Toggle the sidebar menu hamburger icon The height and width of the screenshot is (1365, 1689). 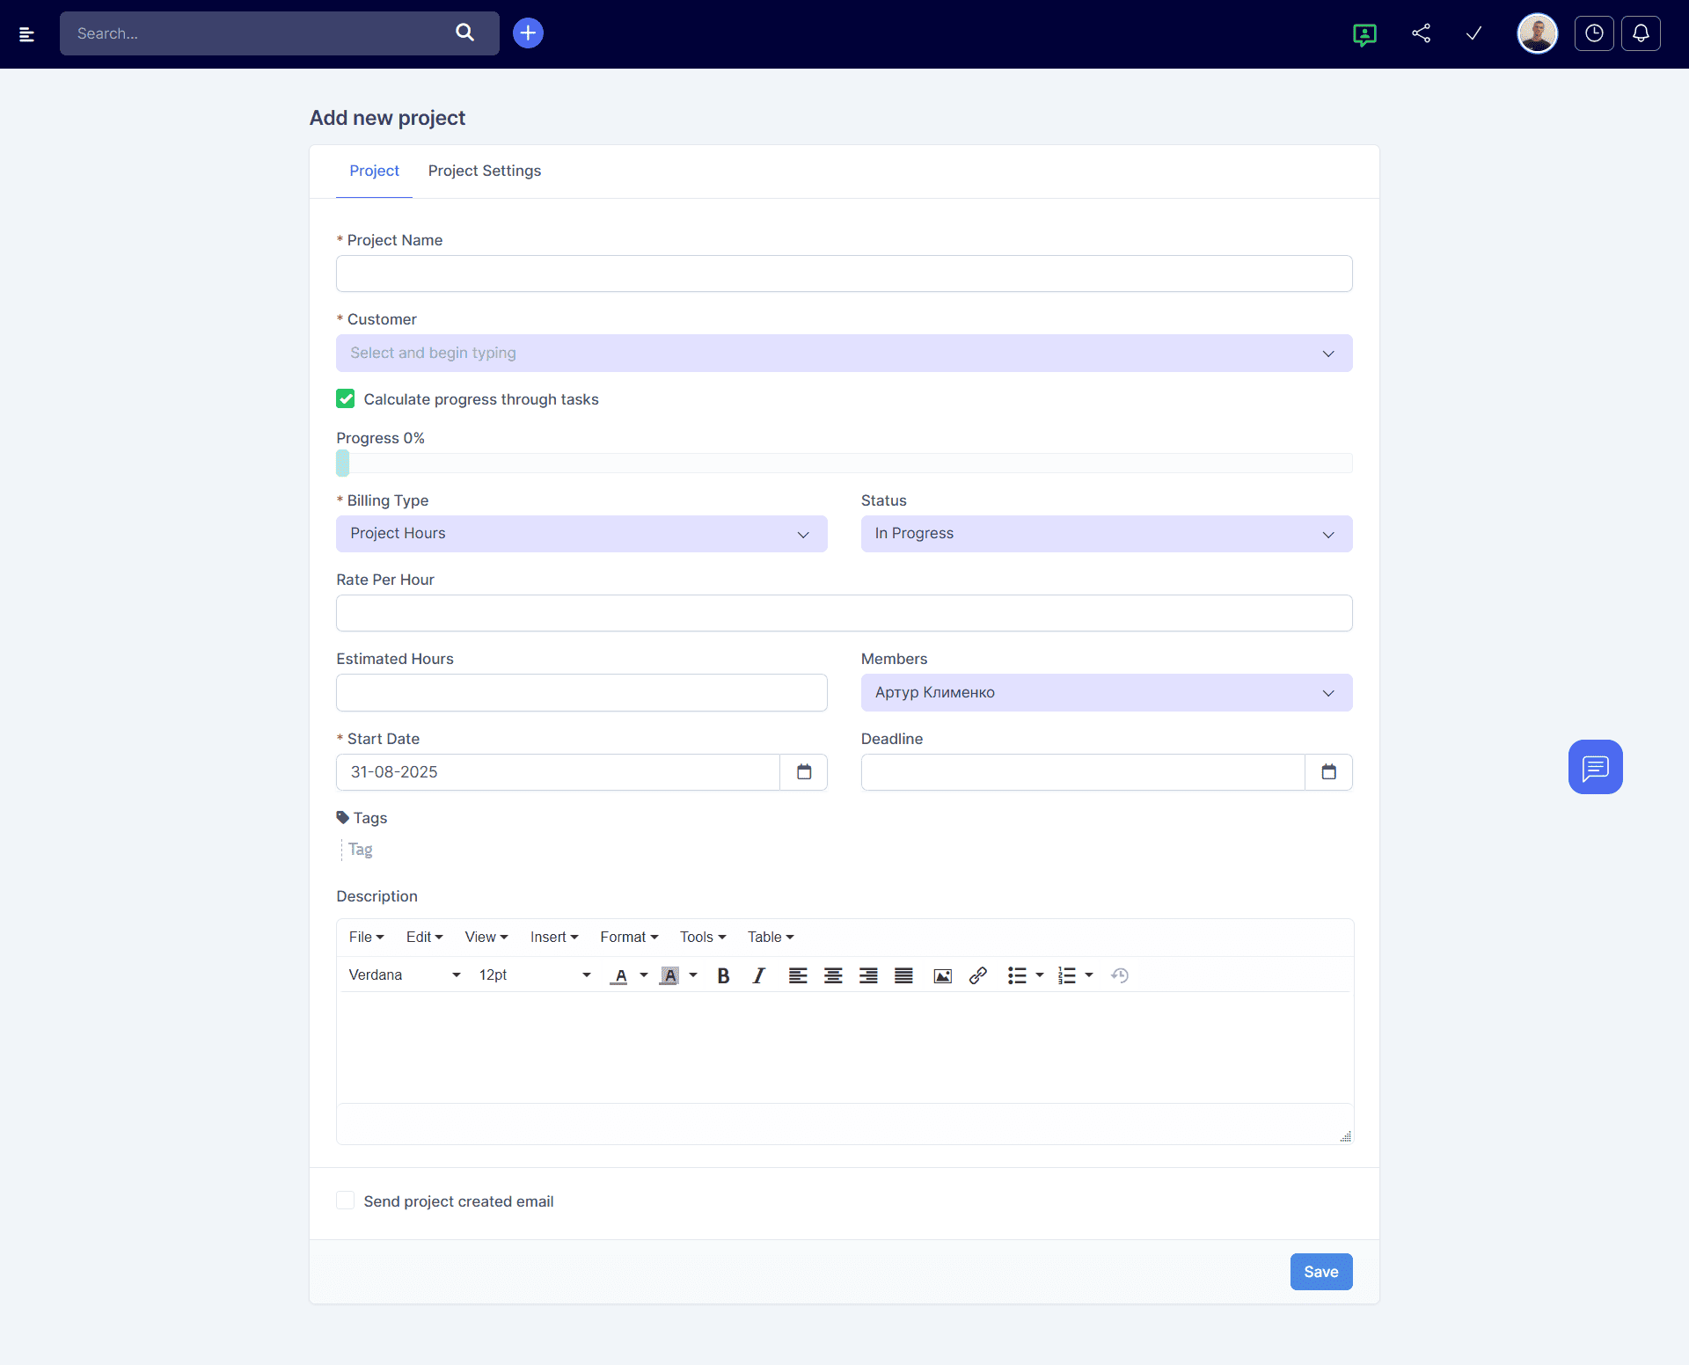(x=26, y=33)
